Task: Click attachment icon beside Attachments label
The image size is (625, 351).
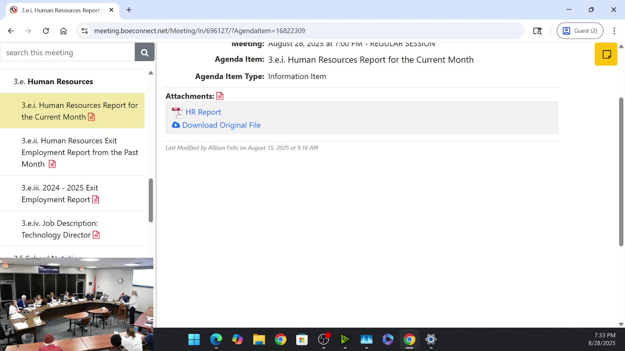Action: [220, 96]
